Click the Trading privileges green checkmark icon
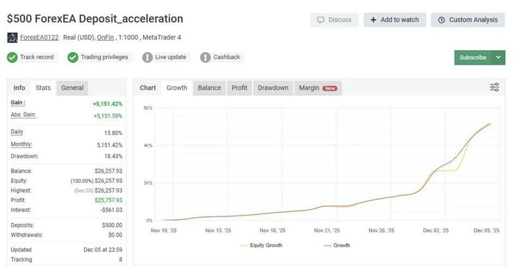 [x=73, y=57]
